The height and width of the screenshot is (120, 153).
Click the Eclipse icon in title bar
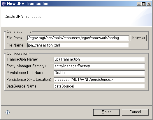click(x=4, y=4)
